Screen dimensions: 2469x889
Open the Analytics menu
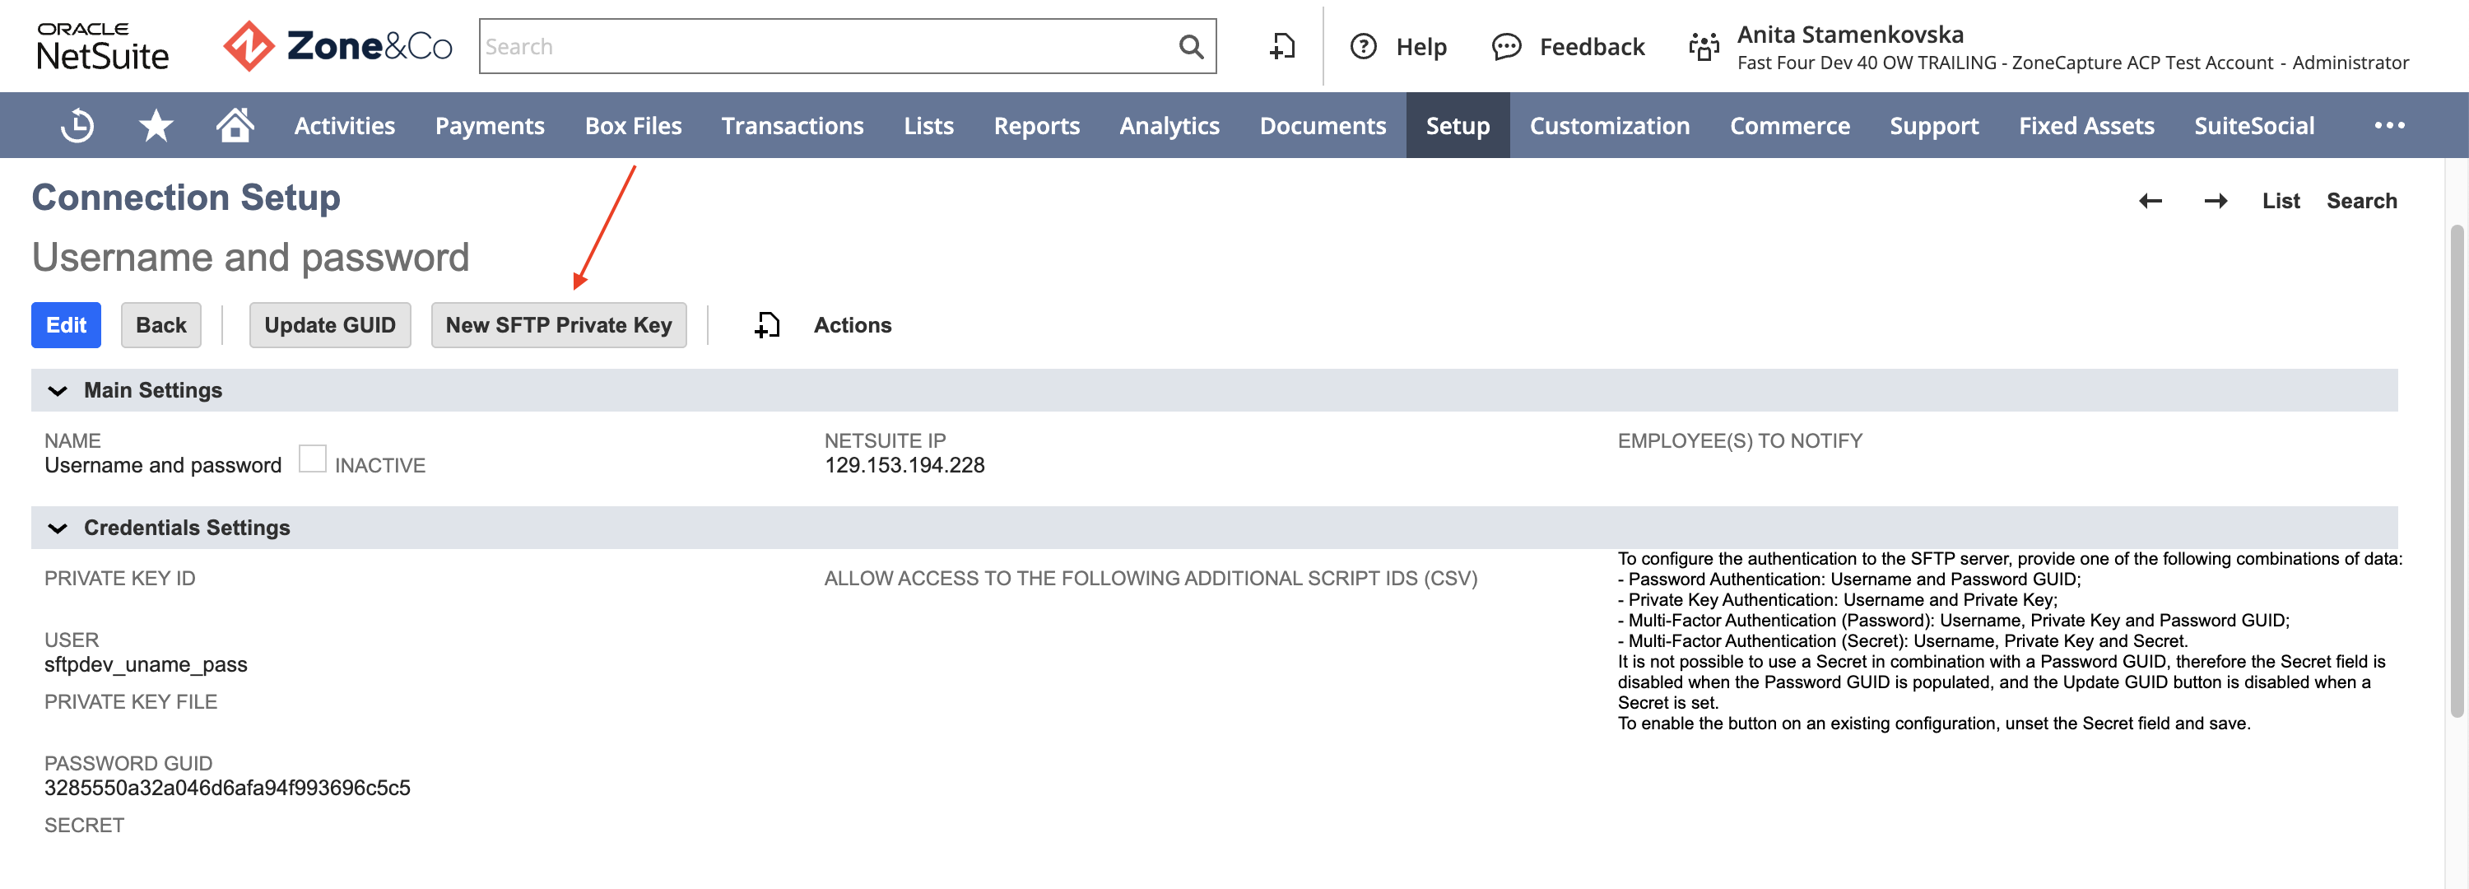click(1169, 126)
